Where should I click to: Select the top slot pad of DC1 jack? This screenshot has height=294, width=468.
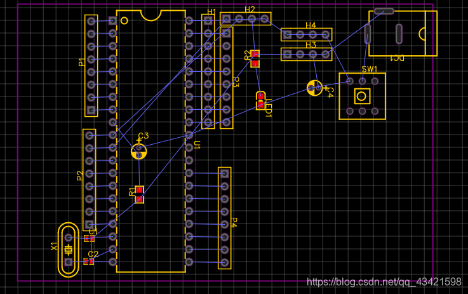384,11
